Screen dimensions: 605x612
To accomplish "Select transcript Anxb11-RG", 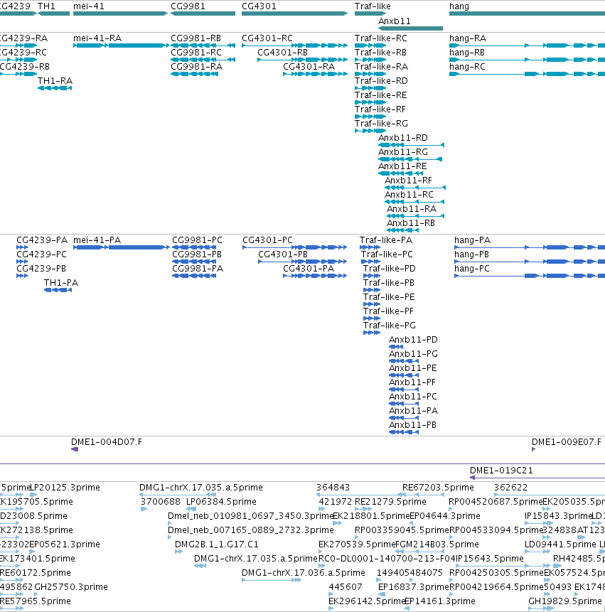I will [403, 152].
